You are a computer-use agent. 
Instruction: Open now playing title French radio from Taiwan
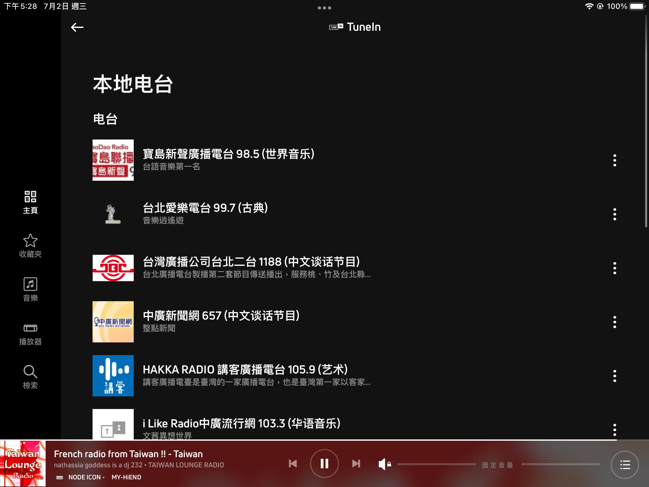(x=128, y=454)
